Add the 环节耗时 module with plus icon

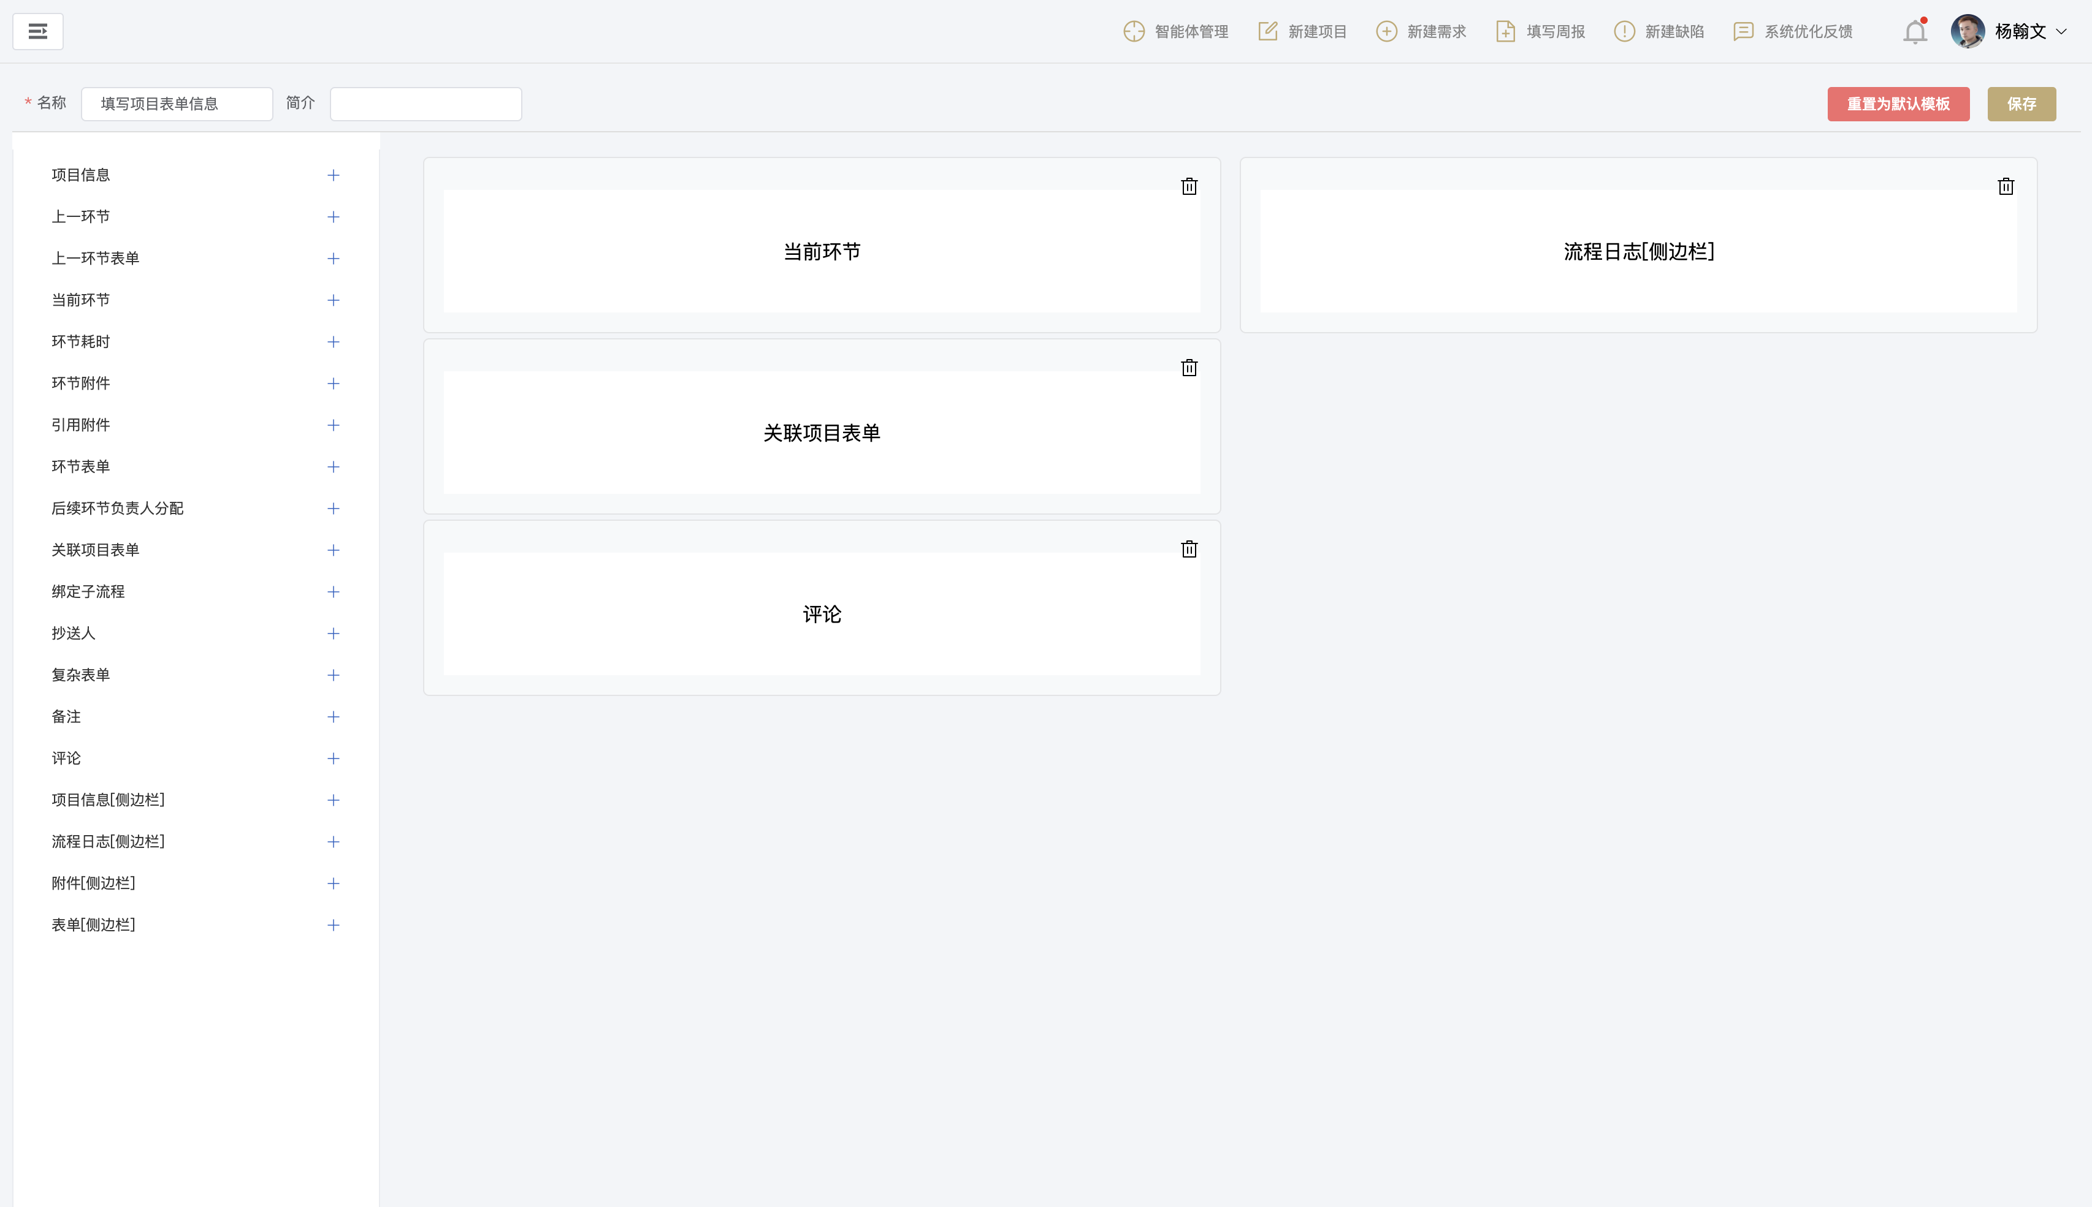(334, 341)
